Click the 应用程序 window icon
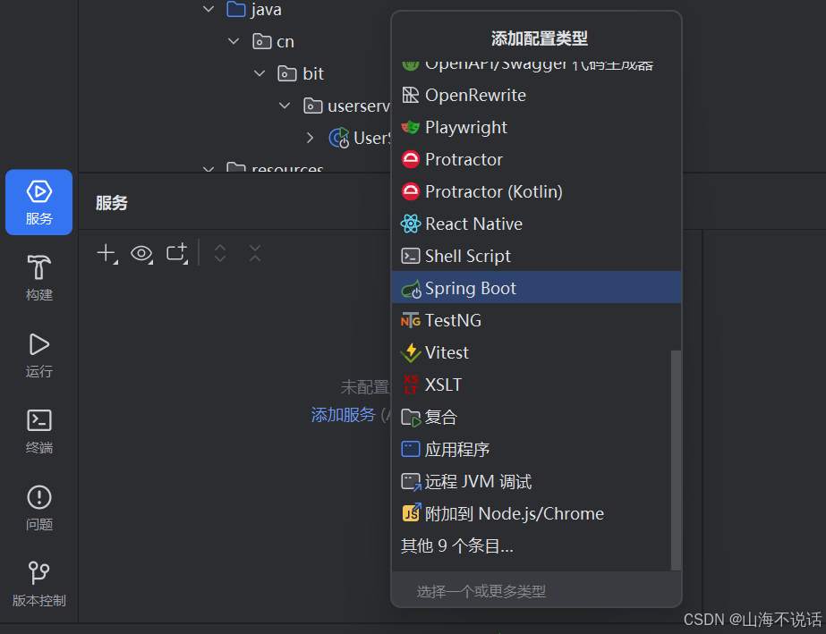Screen dimensions: 826x634 point(411,449)
